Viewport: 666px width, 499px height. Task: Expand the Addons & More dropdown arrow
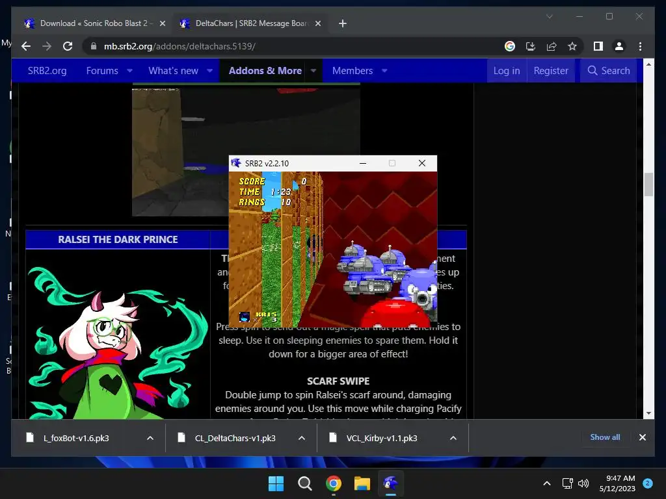pos(313,70)
